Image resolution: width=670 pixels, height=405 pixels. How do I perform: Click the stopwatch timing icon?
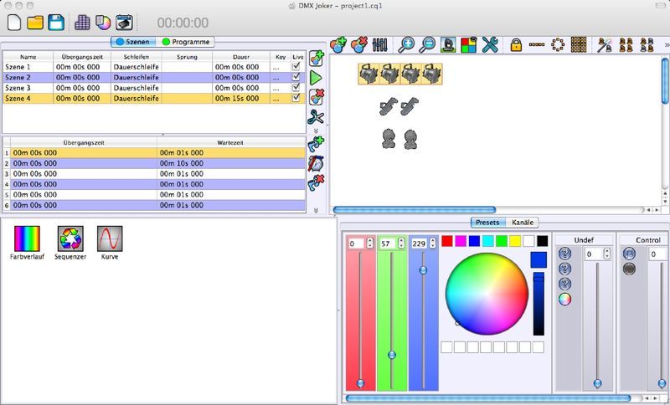tap(316, 164)
